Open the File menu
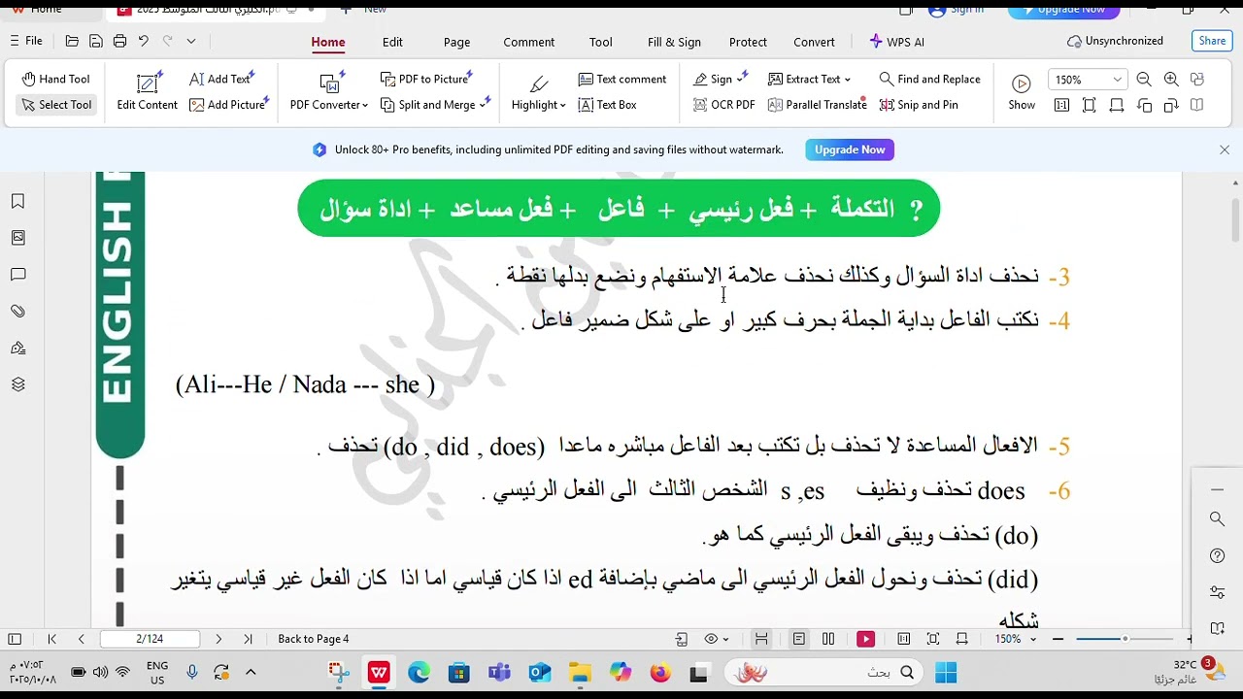Image resolution: width=1243 pixels, height=699 pixels. click(26, 41)
